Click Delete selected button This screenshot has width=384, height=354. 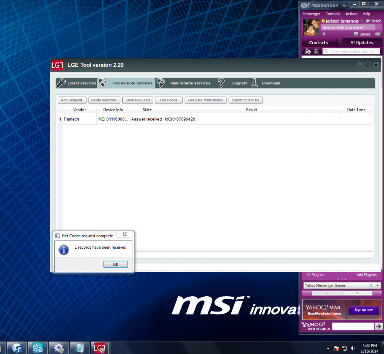click(104, 100)
